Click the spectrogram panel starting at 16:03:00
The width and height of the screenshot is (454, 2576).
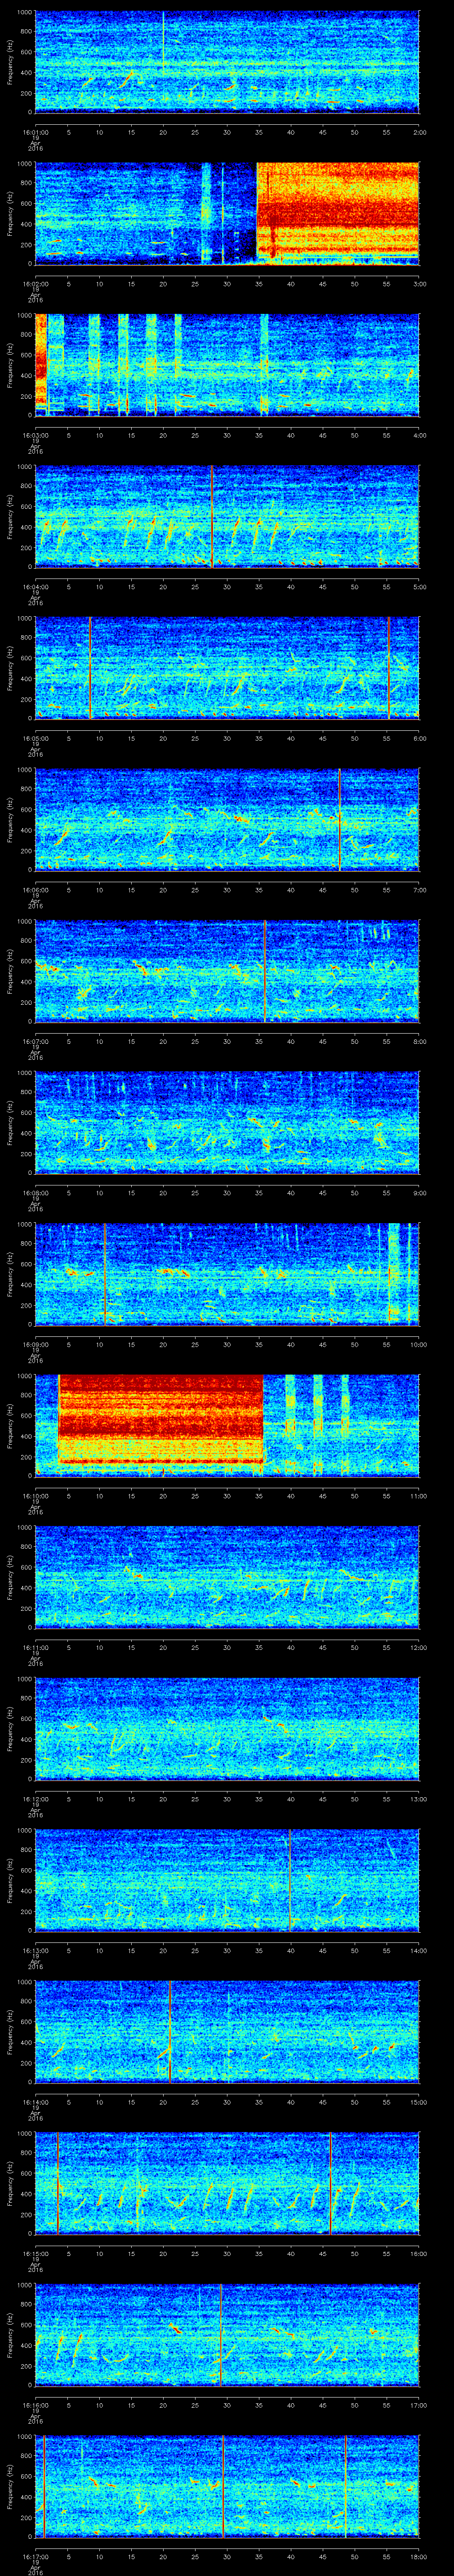click(227, 365)
